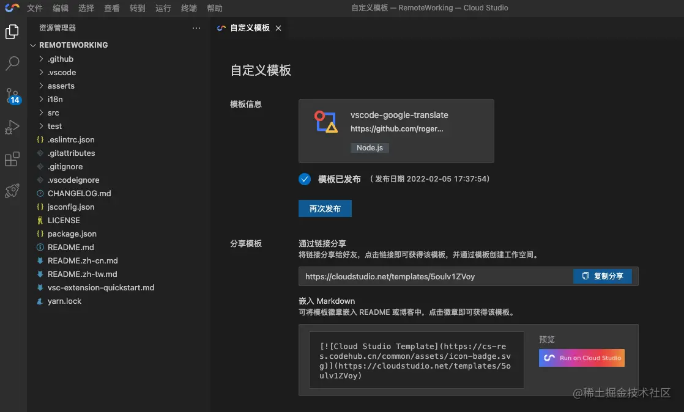Open the 运行 menu

tap(163, 8)
